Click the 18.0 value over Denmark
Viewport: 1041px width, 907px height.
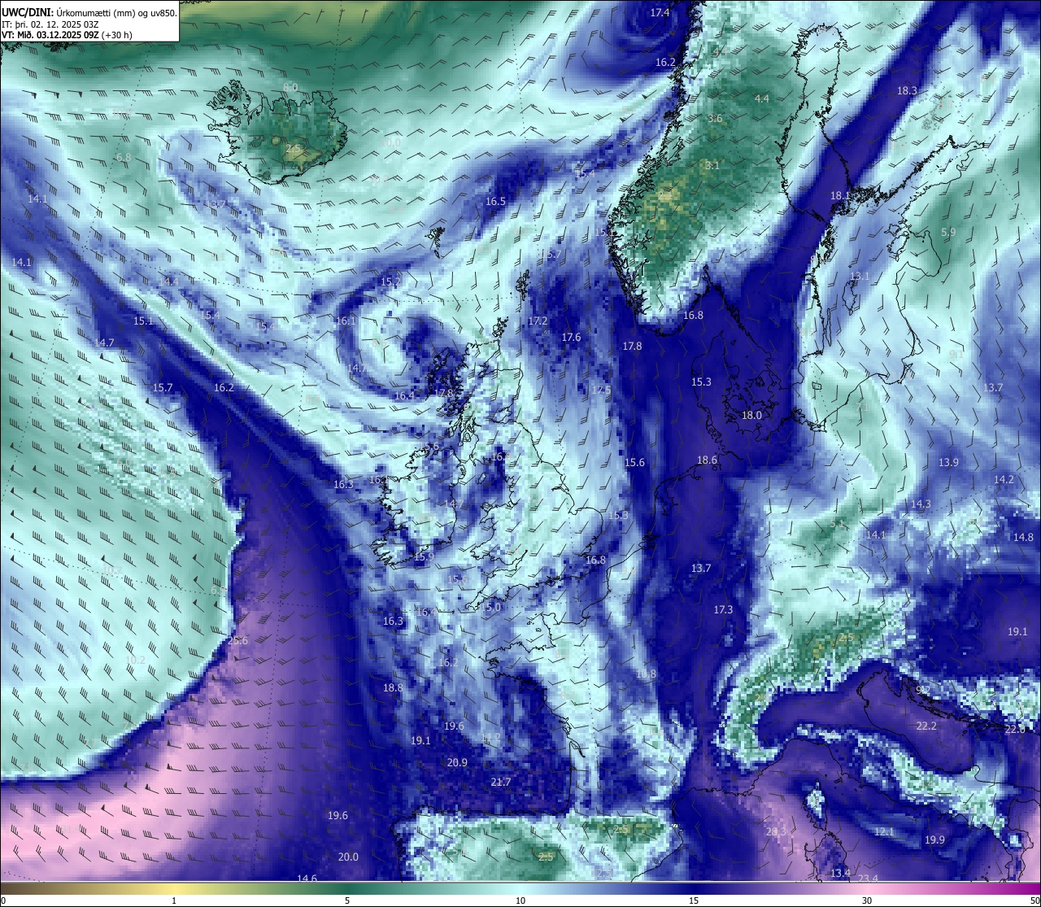click(x=751, y=416)
